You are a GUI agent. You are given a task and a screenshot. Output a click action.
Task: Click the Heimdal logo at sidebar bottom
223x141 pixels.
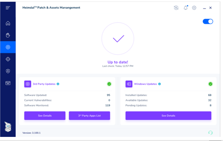8,127
